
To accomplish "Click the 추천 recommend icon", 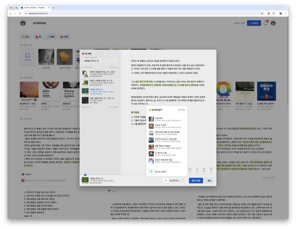I will [211, 170].
